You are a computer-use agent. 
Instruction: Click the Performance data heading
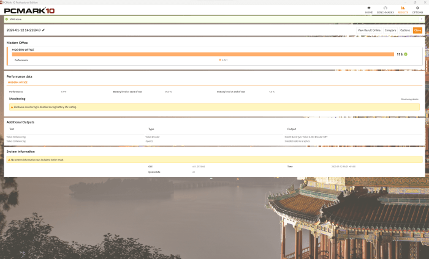pyautogui.click(x=19, y=76)
